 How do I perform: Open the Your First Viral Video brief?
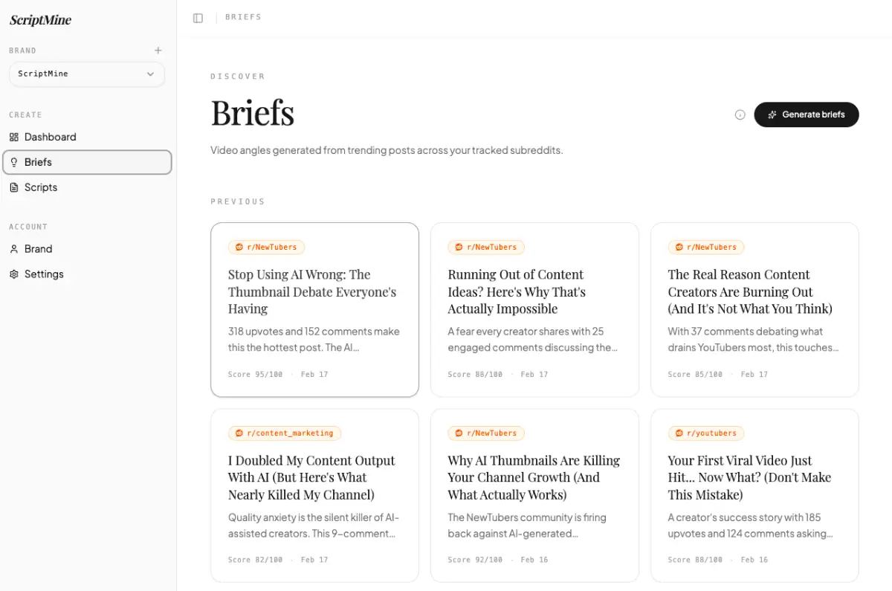754,495
